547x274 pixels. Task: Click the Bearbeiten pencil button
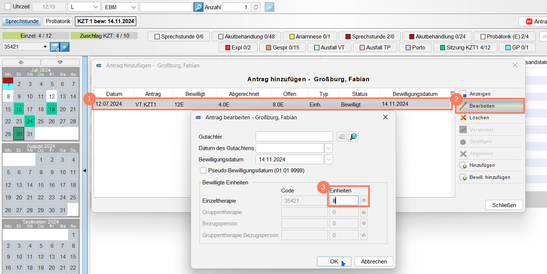[x=490, y=106]
